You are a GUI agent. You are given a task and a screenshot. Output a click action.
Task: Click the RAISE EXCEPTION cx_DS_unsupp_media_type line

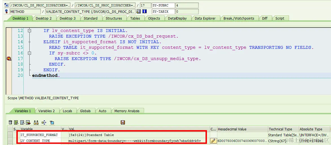pyautogui.click(x=128, y=59)
